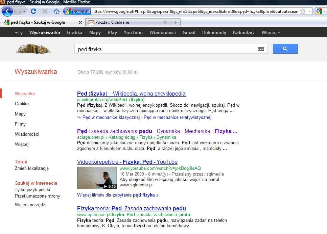Screen dimensions: 327x234
Task: Open Kalendarz in the black Google bar
Action: [x=244, y=32]
